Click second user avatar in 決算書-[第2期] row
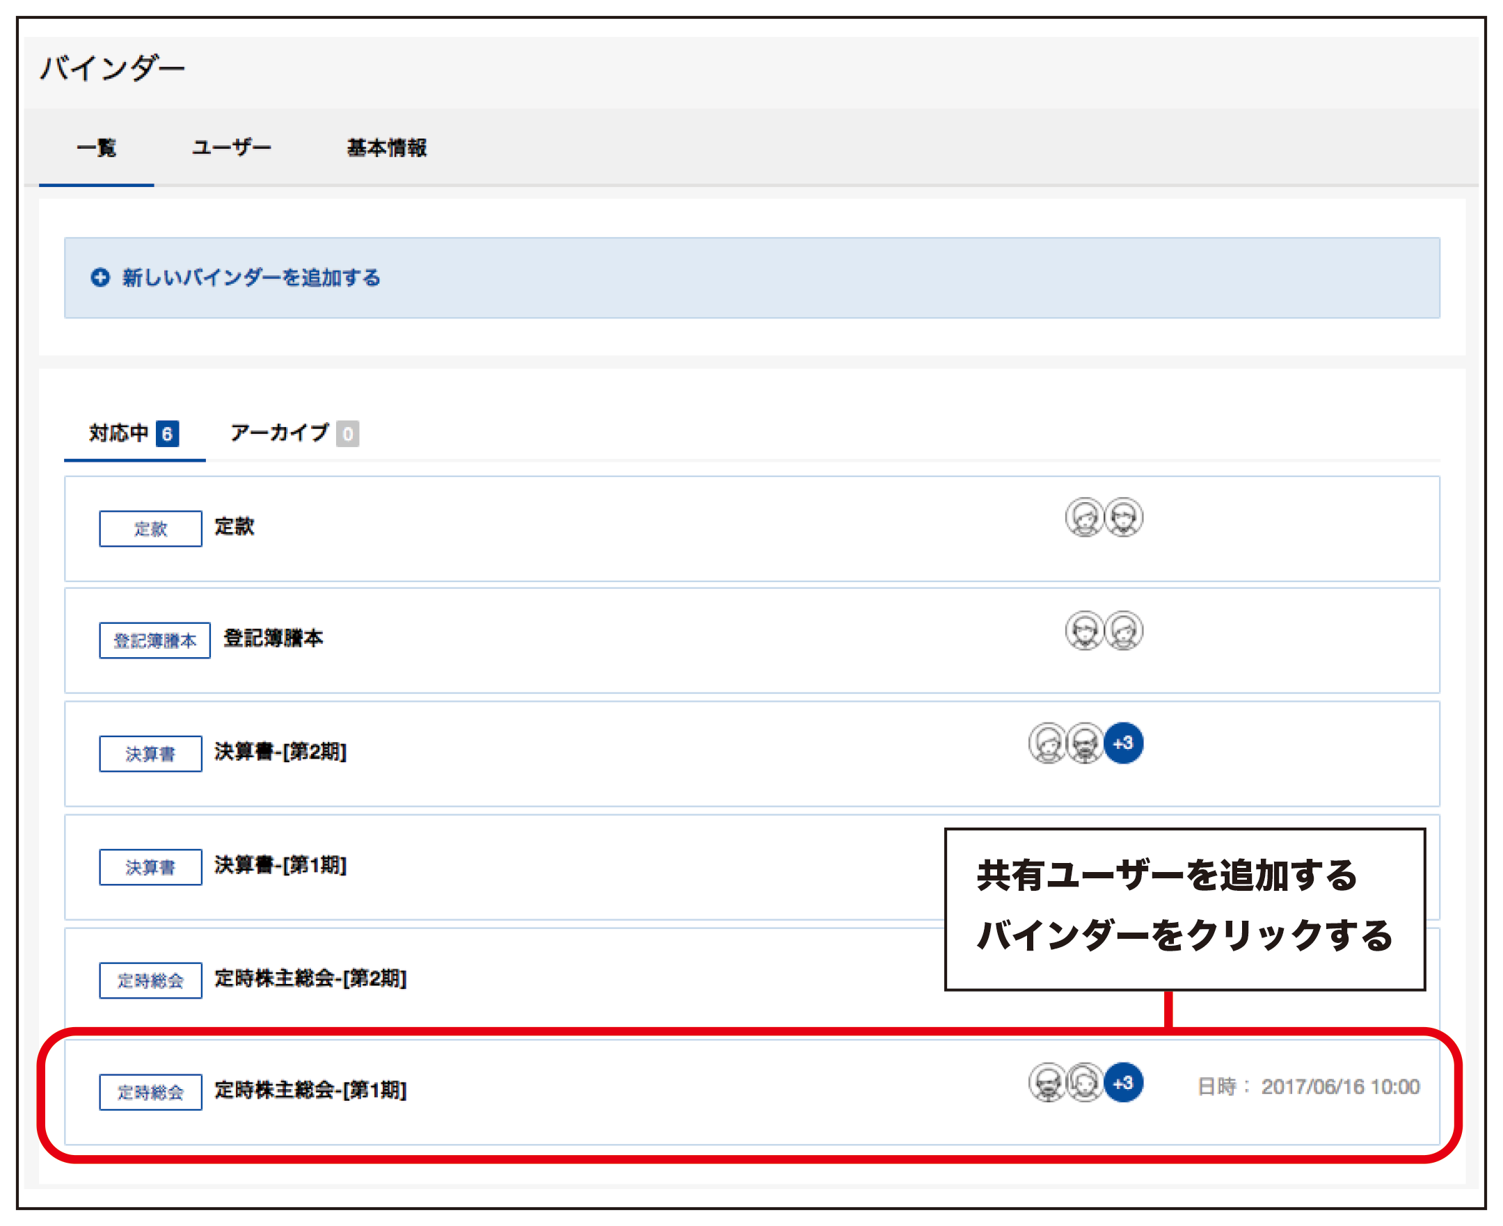The image size is (1503, 1226). (1085, 743)
